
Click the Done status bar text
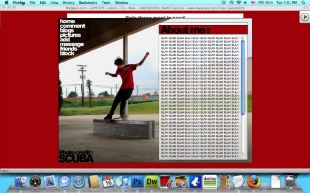click(x=5, y=171)
